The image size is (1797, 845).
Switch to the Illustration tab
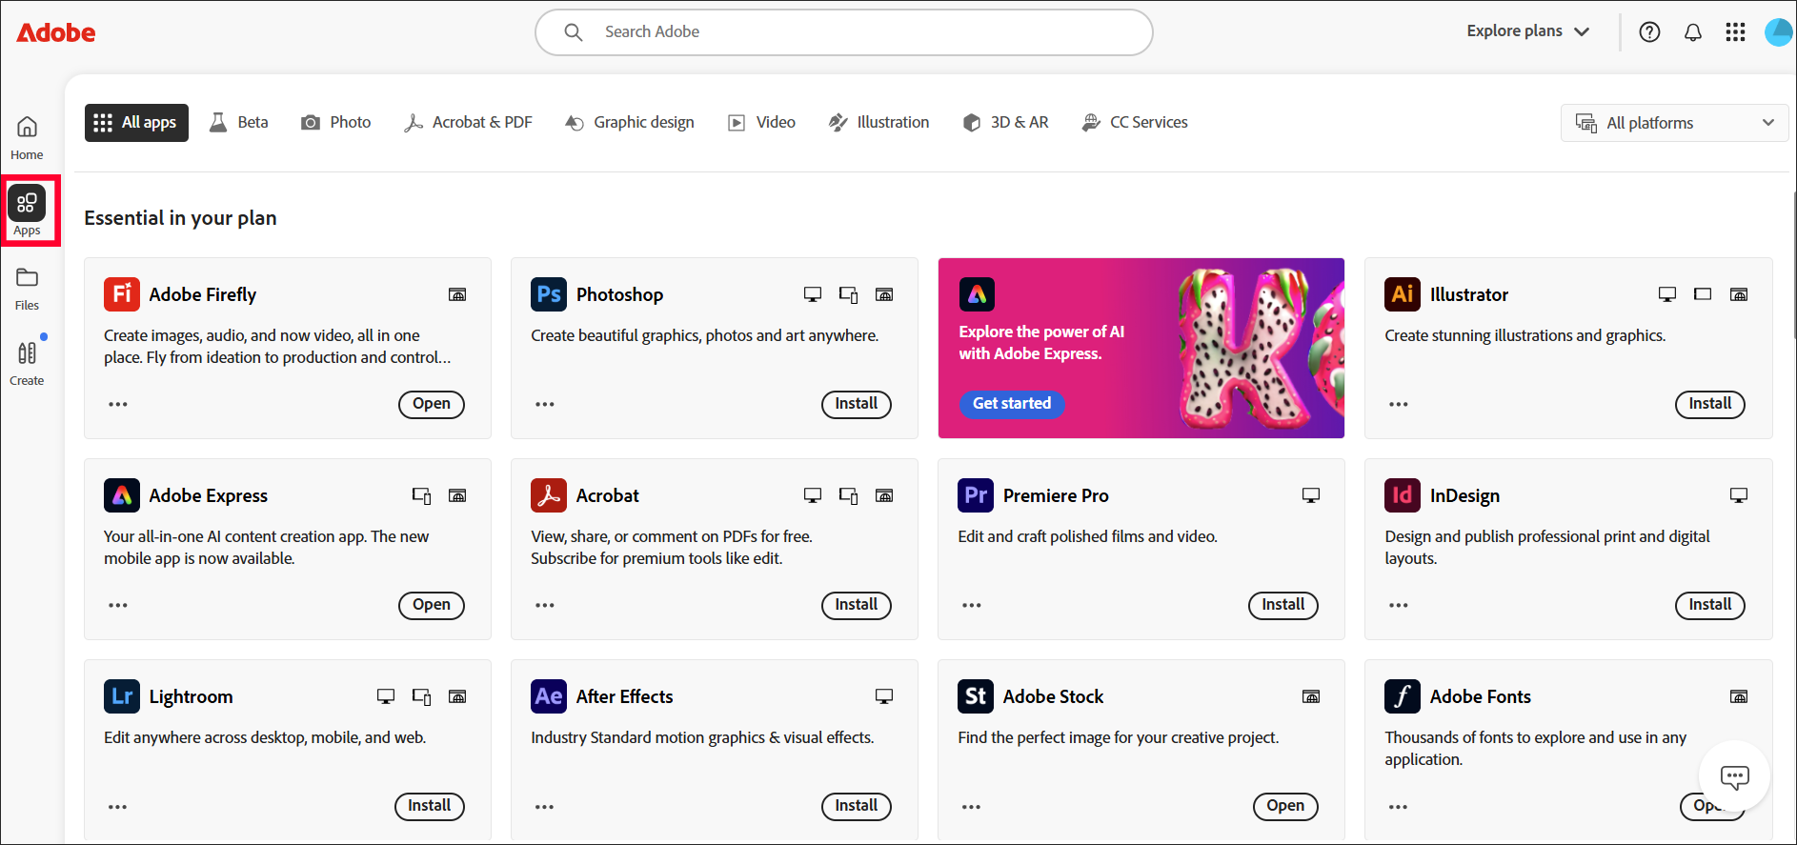(878, 123)
